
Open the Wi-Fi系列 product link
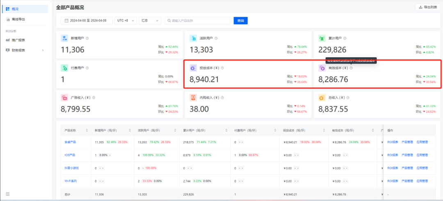point(71,181)
